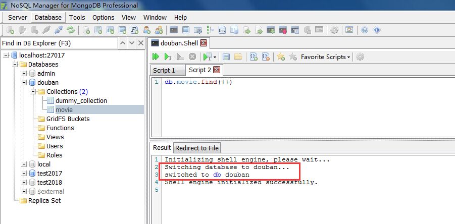Click the add MongoDB connection icon
The height and width of the screenshot is (224, 455).
[x=10, y=30]
